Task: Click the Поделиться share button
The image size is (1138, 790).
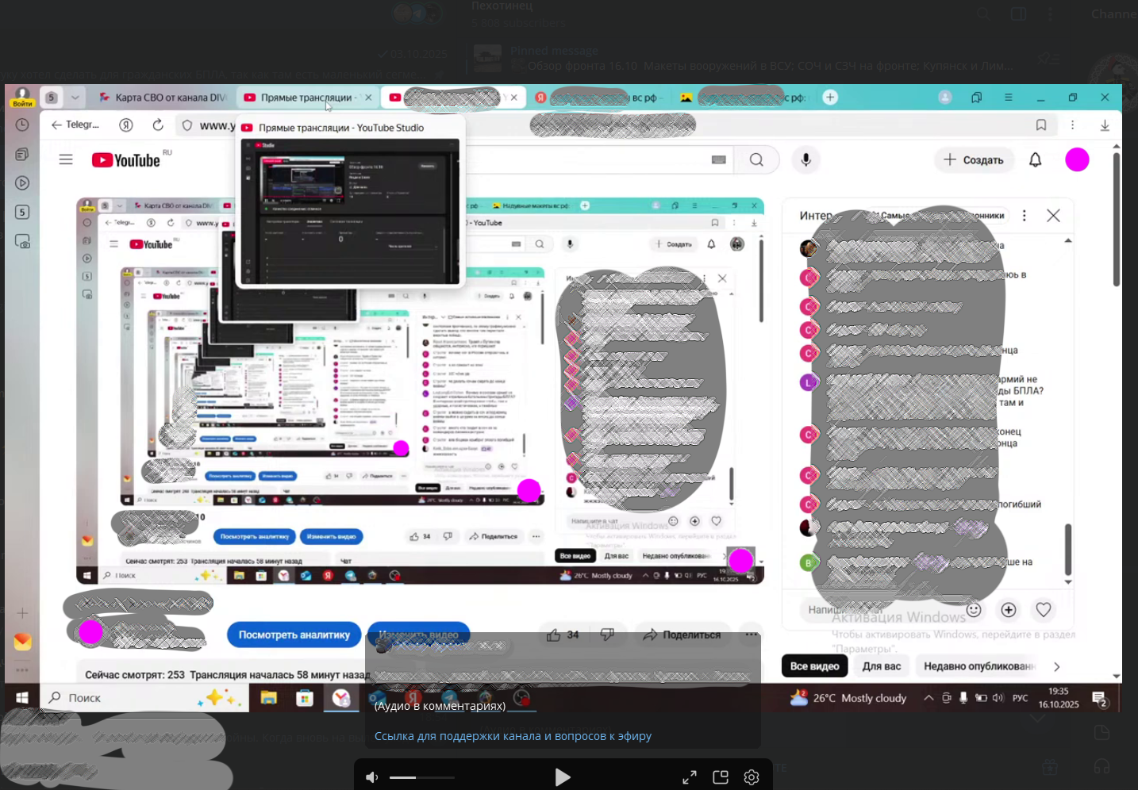Action: [x=682, y=635]
